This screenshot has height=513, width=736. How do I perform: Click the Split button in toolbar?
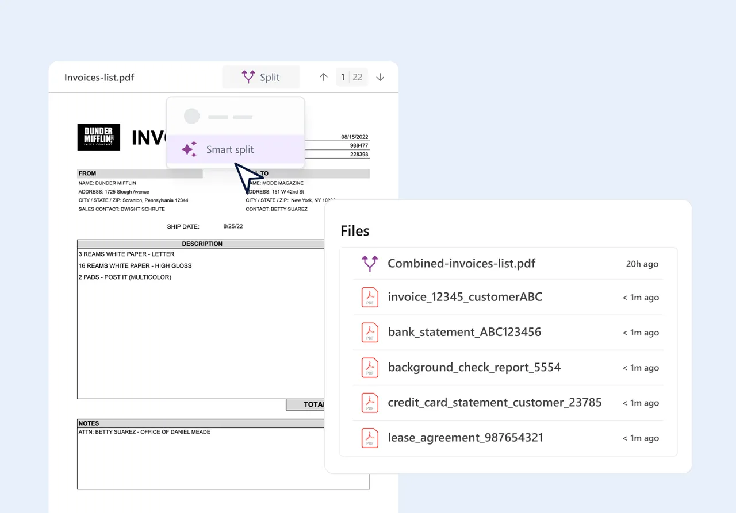(261, 77)
